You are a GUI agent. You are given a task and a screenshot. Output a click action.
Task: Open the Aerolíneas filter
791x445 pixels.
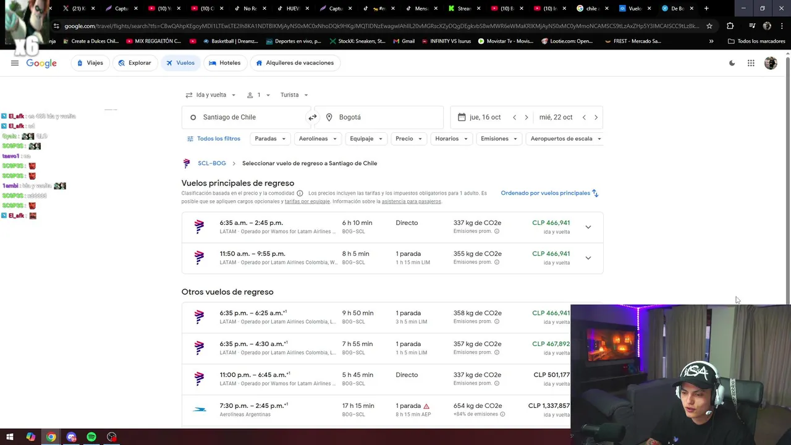318,138
